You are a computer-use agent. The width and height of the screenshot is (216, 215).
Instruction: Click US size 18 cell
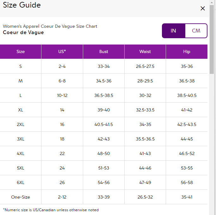pyautogui.click(x=62, y=139)
